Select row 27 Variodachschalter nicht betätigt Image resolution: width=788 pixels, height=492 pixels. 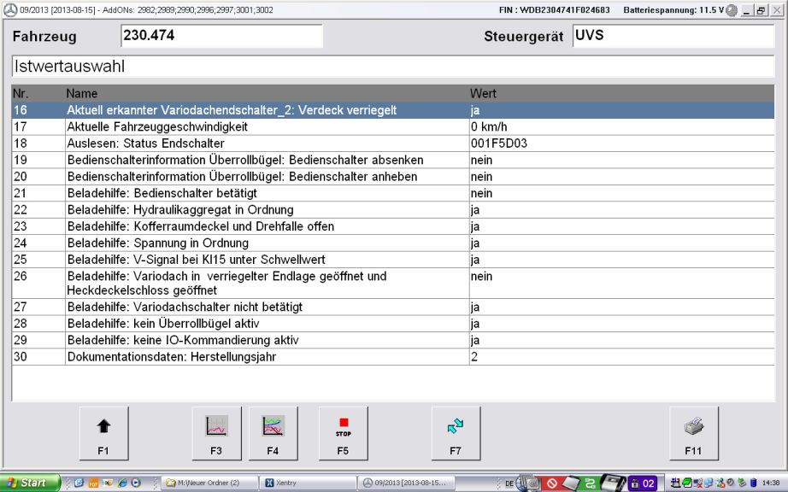tap(393, 307)
